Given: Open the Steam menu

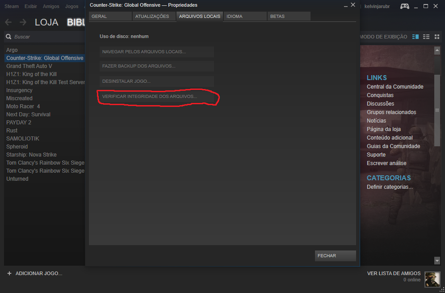Looking at the screenshot, I should click(x=12, y=6).
